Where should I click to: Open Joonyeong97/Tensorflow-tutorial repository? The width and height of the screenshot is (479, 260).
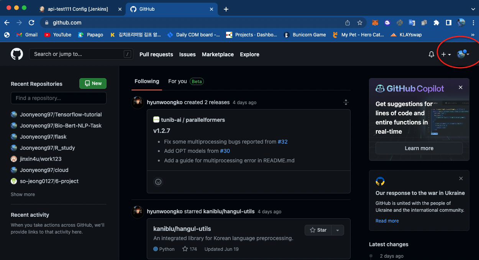click(61, 114)
